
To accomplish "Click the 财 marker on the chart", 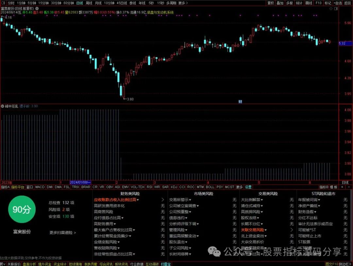I will [x=240, y=102].
